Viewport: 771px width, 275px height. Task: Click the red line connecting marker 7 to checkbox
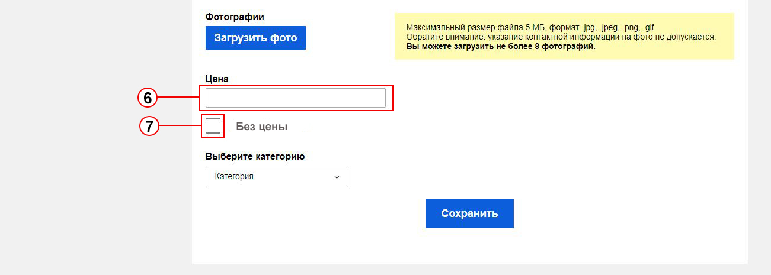(180, 126)
